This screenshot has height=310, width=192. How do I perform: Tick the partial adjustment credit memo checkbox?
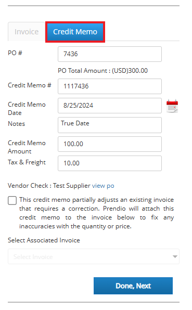click(12, 200)
